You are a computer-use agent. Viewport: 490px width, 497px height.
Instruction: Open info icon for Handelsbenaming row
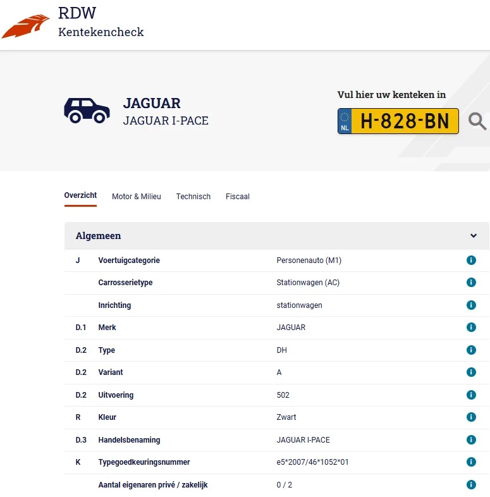[x=471, y=440]
